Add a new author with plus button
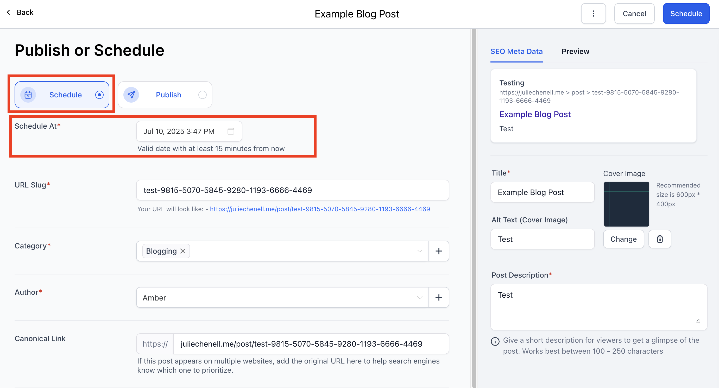Image resolution: width=719 pixels, height=388 pixels. [439, 297]
